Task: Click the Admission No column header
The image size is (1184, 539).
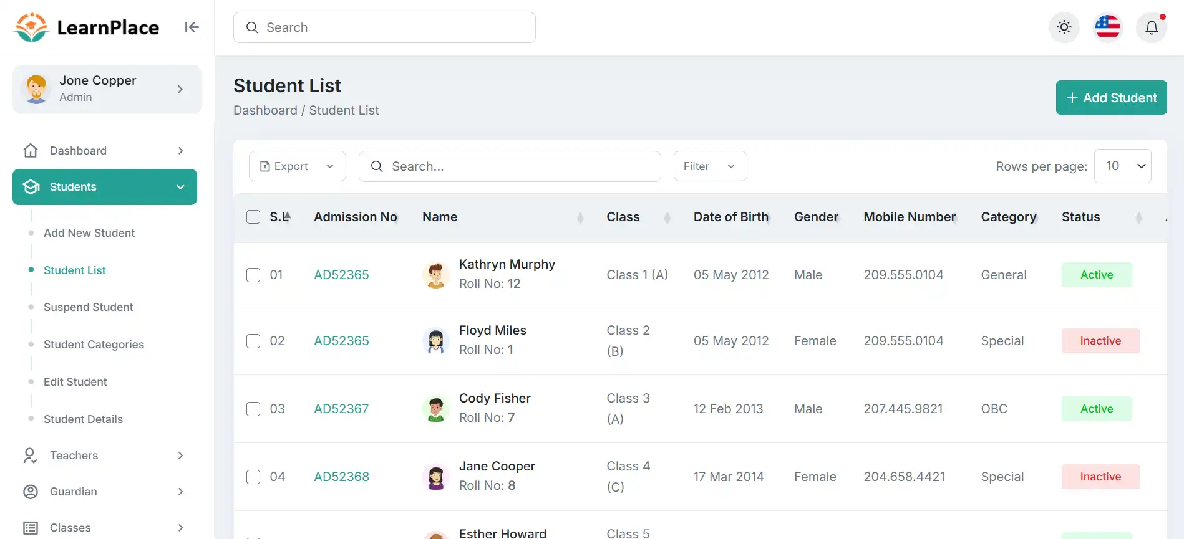Action: [x=356, y=217]
